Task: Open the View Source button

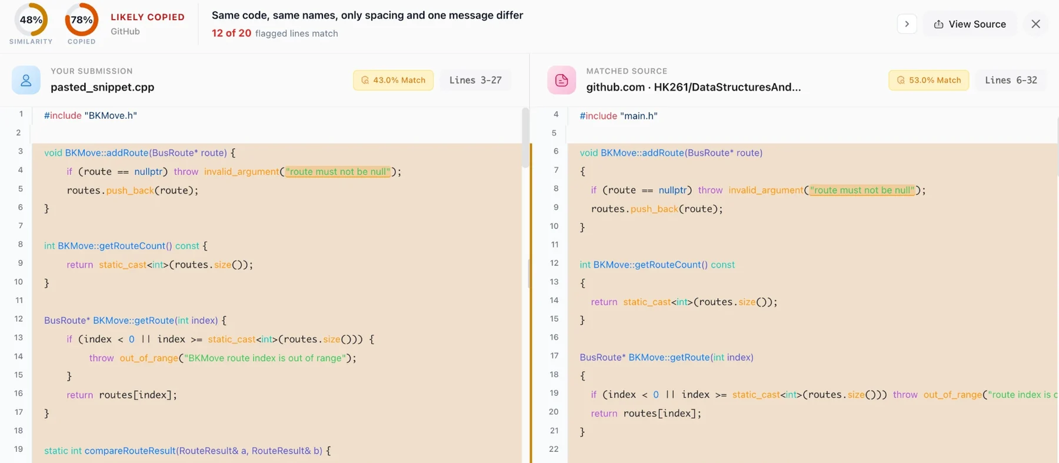Action: coord(970,24)
